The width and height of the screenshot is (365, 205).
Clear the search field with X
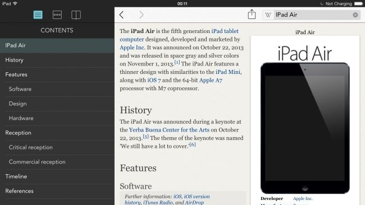[355, 15]
